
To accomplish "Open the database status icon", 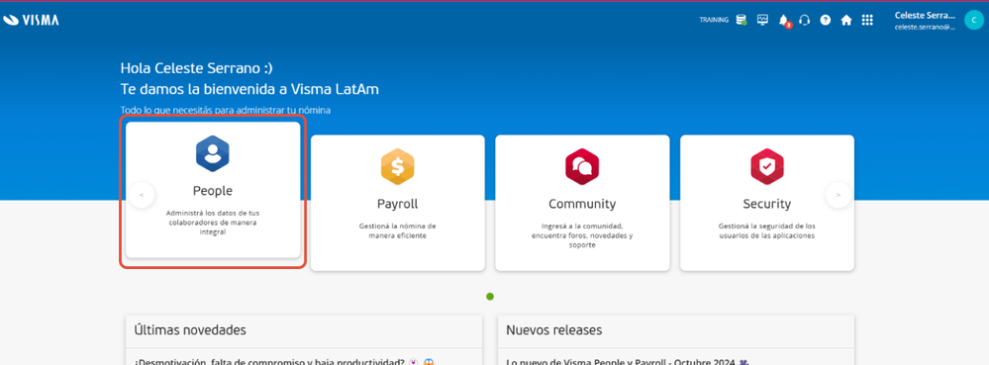I will point(742,20).
